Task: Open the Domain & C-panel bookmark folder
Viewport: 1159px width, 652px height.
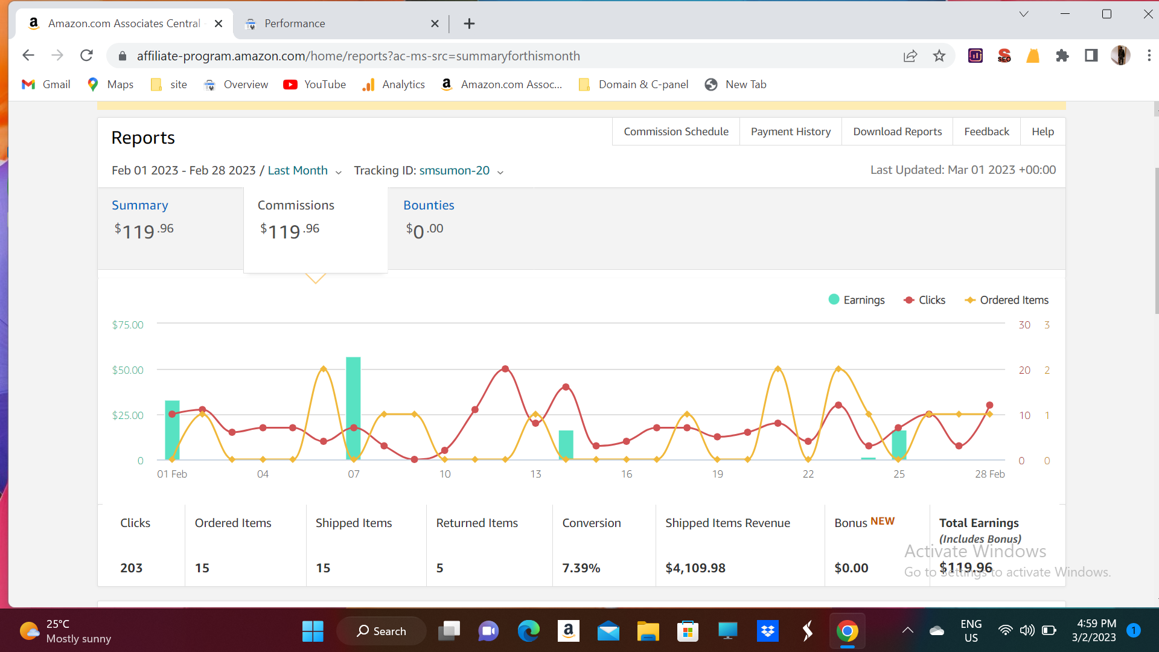Action: pyautogui.click(x=633, y=85)
